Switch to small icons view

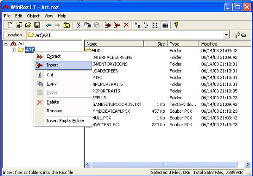pyautogui.click(x=146, y=25)
